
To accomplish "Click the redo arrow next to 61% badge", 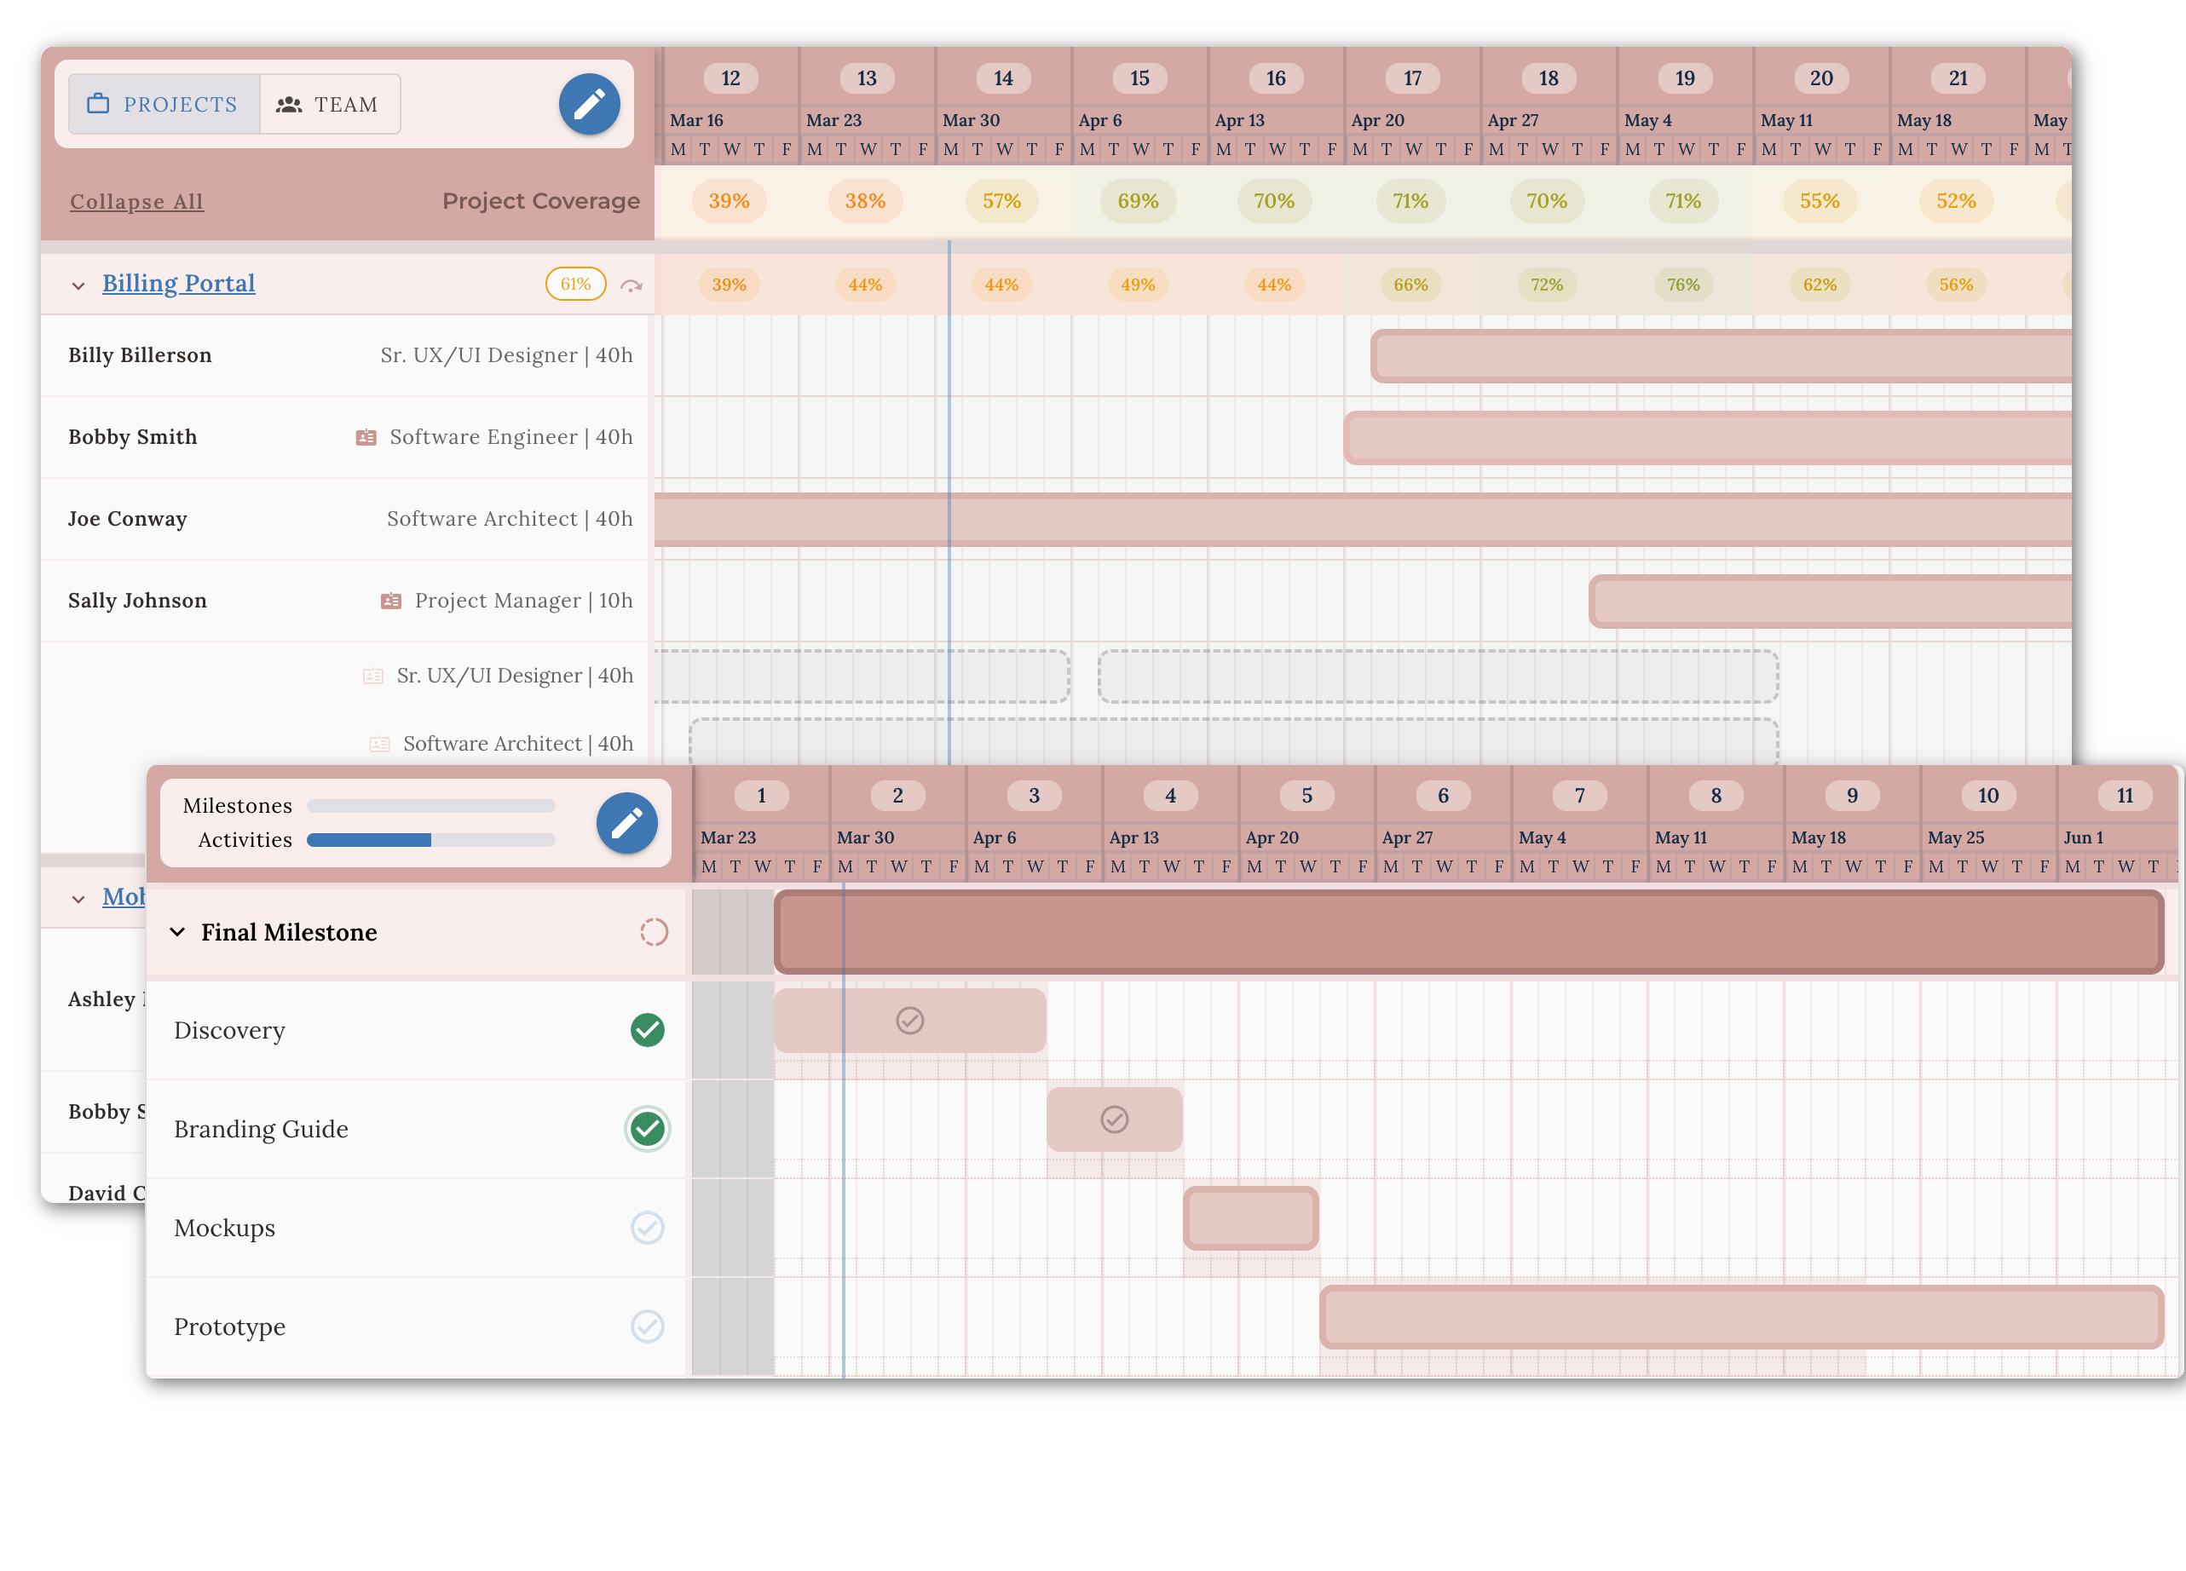I will [632, 284].
